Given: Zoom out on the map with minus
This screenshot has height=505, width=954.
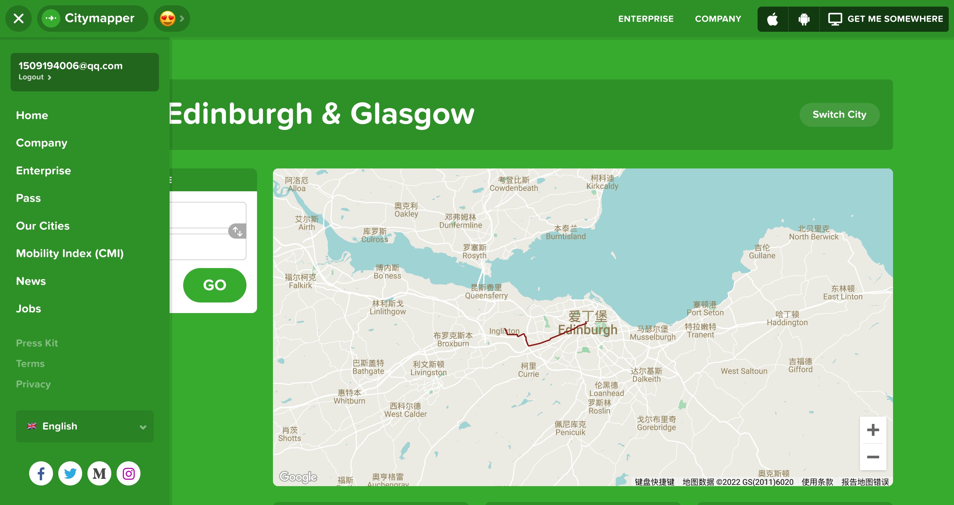Looking at the screenshot, I should (x=873, y=457).
